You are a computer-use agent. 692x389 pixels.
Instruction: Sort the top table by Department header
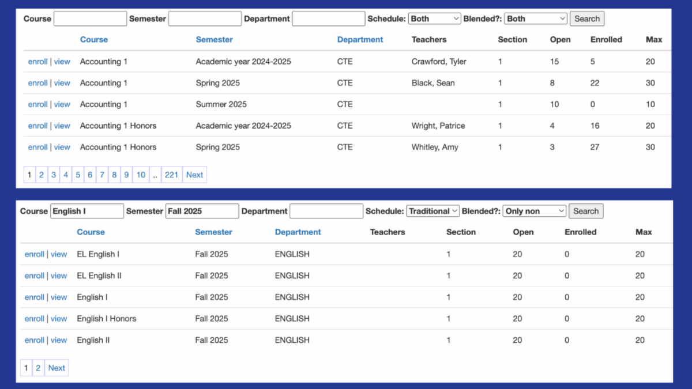click(360, 40)
